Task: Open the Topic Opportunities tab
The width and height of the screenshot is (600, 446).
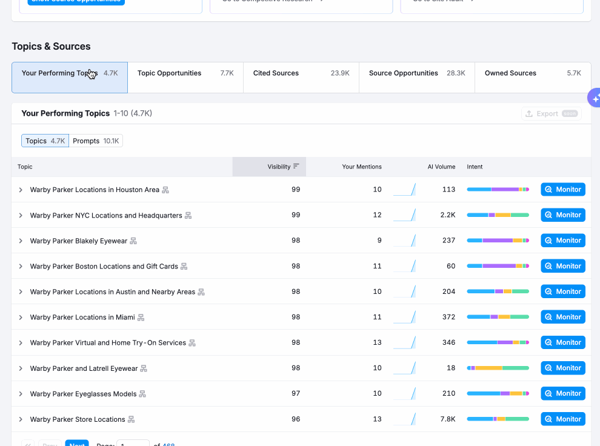Action: [x=185, y=78]
